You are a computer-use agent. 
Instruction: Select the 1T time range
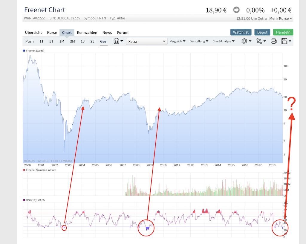tap(41, 41)
